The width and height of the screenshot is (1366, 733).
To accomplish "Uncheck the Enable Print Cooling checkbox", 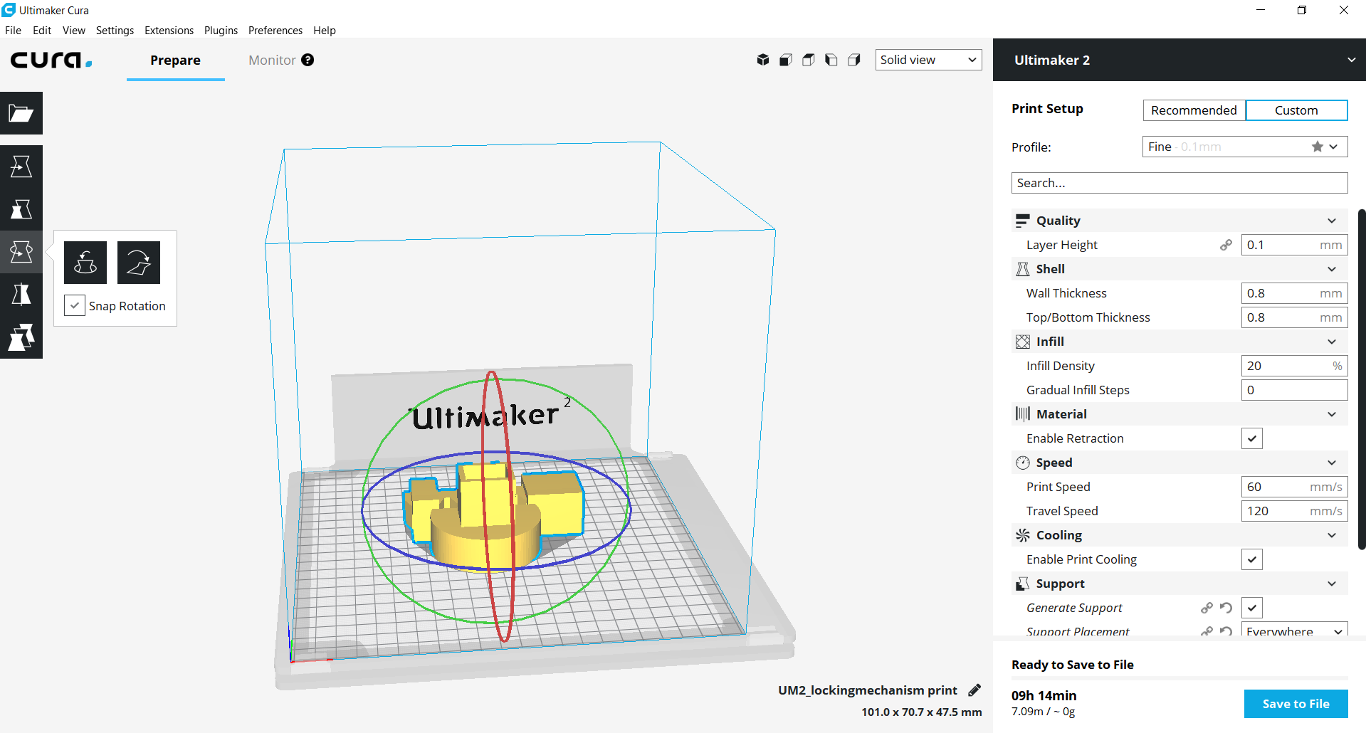I will [1252, 559].
